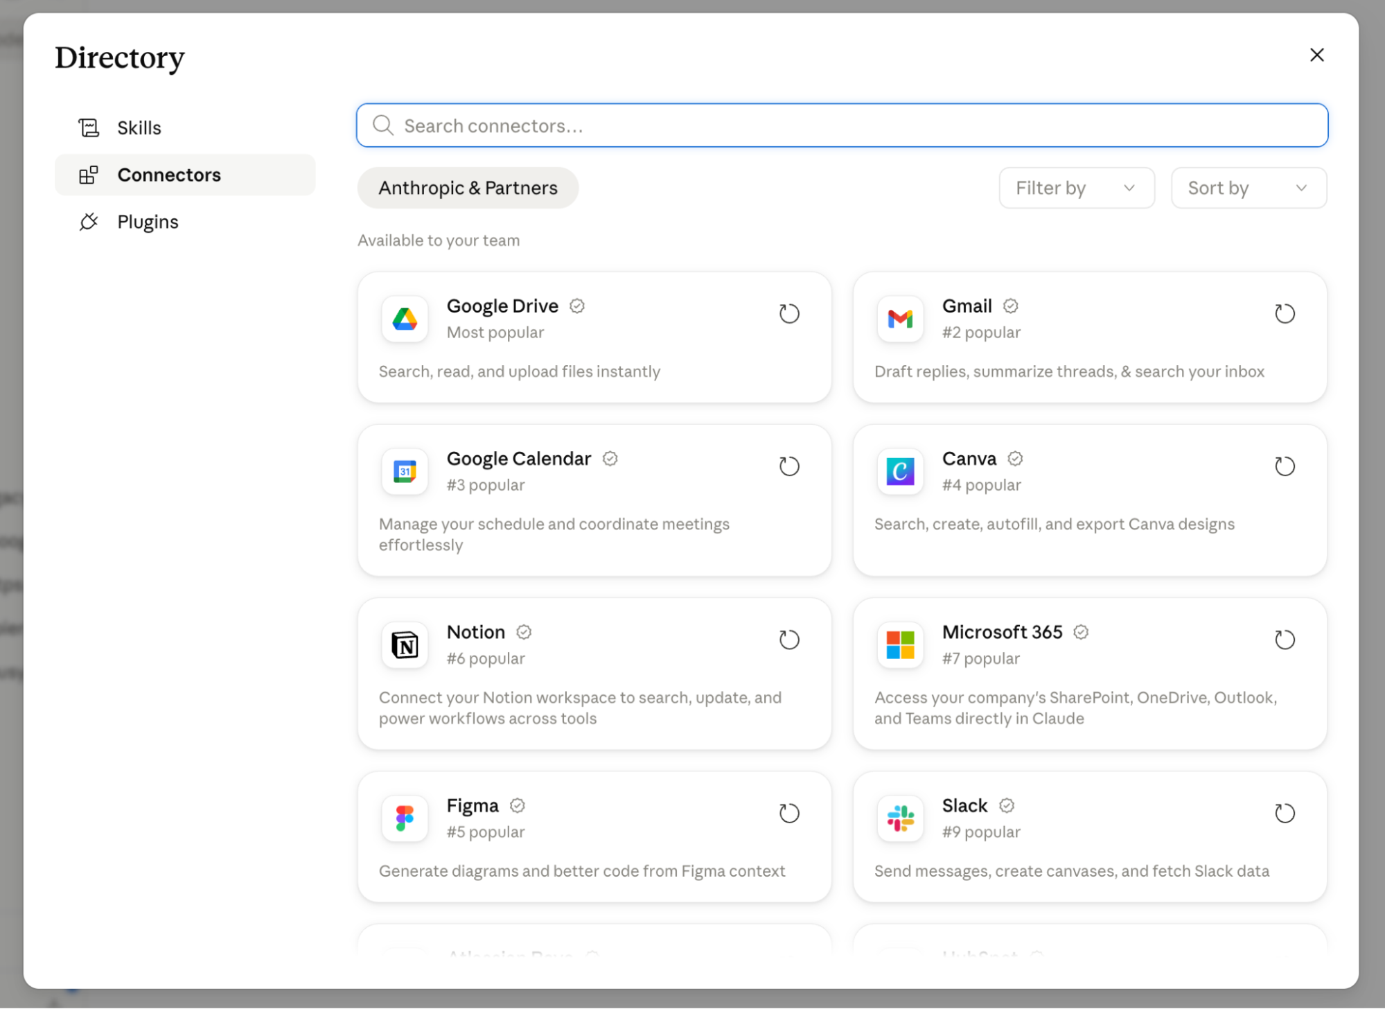Click Microsoft 365's circular refresh icon

1285,640
